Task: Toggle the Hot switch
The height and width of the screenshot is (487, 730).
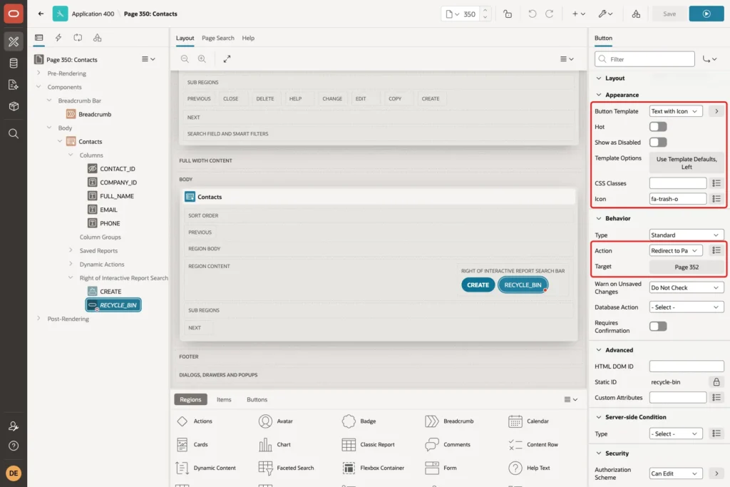Action: [658, 127]
